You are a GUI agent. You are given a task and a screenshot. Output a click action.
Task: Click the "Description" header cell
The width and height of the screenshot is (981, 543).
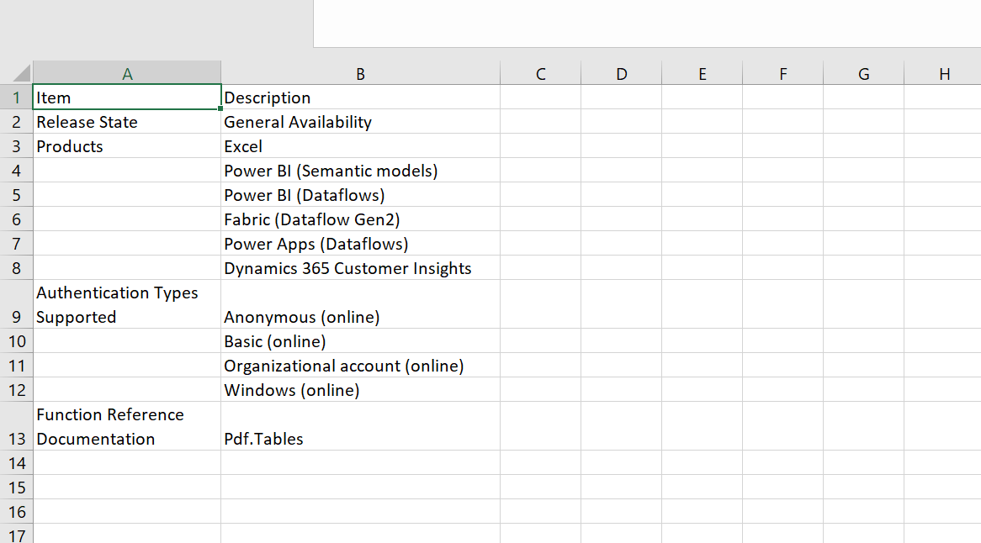[360, 98]
